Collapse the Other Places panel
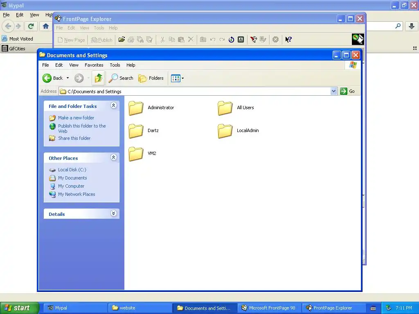 tap(114, 157)
